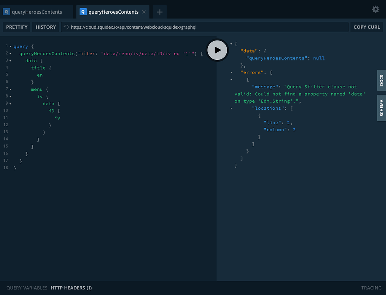Switch to the QUERY VARIABLES tab
Viewport: 386px width, 295px height.
point(27,288)
